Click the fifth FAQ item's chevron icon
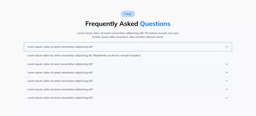 [x=227, y=89]
